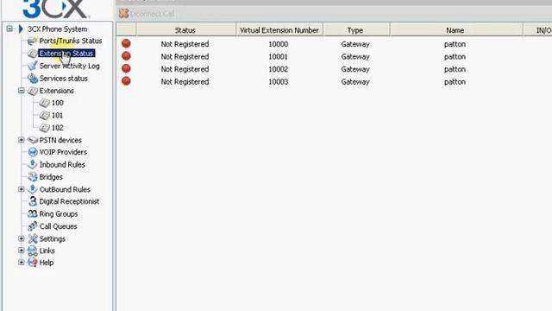The width and height of the screenshot is (552, 311).
Task: Sort by the Status column header
Action: tap(185, 30)
